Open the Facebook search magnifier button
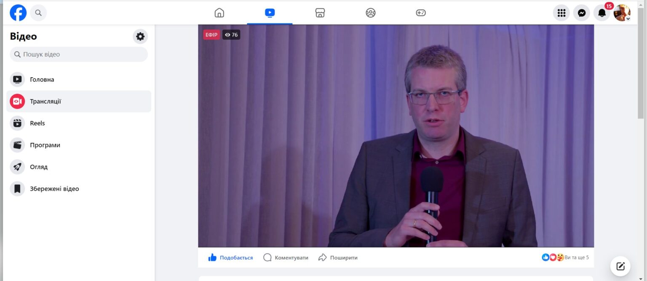 [38, 13]
